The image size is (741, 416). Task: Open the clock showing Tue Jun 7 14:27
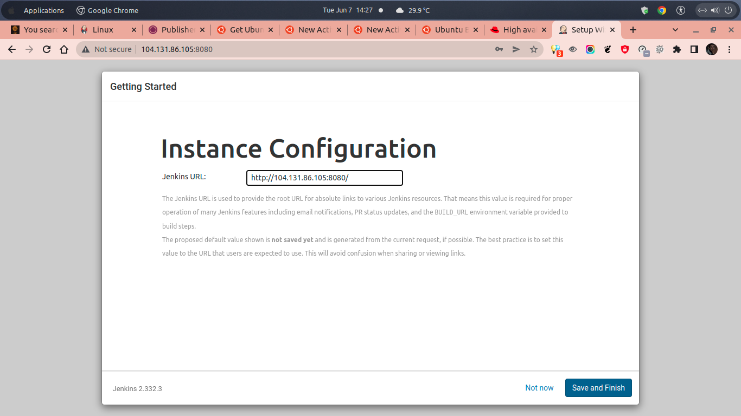pos(347,10)
